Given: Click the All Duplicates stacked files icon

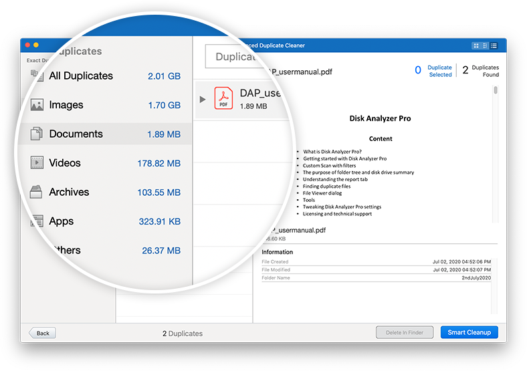Looking at the screenshot, I should tap(37, 76).
